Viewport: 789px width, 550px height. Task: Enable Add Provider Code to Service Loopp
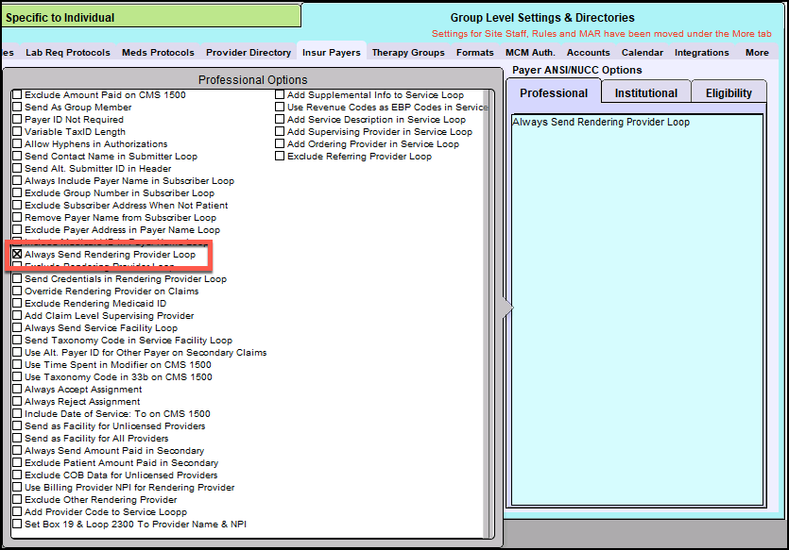(17, 512)
